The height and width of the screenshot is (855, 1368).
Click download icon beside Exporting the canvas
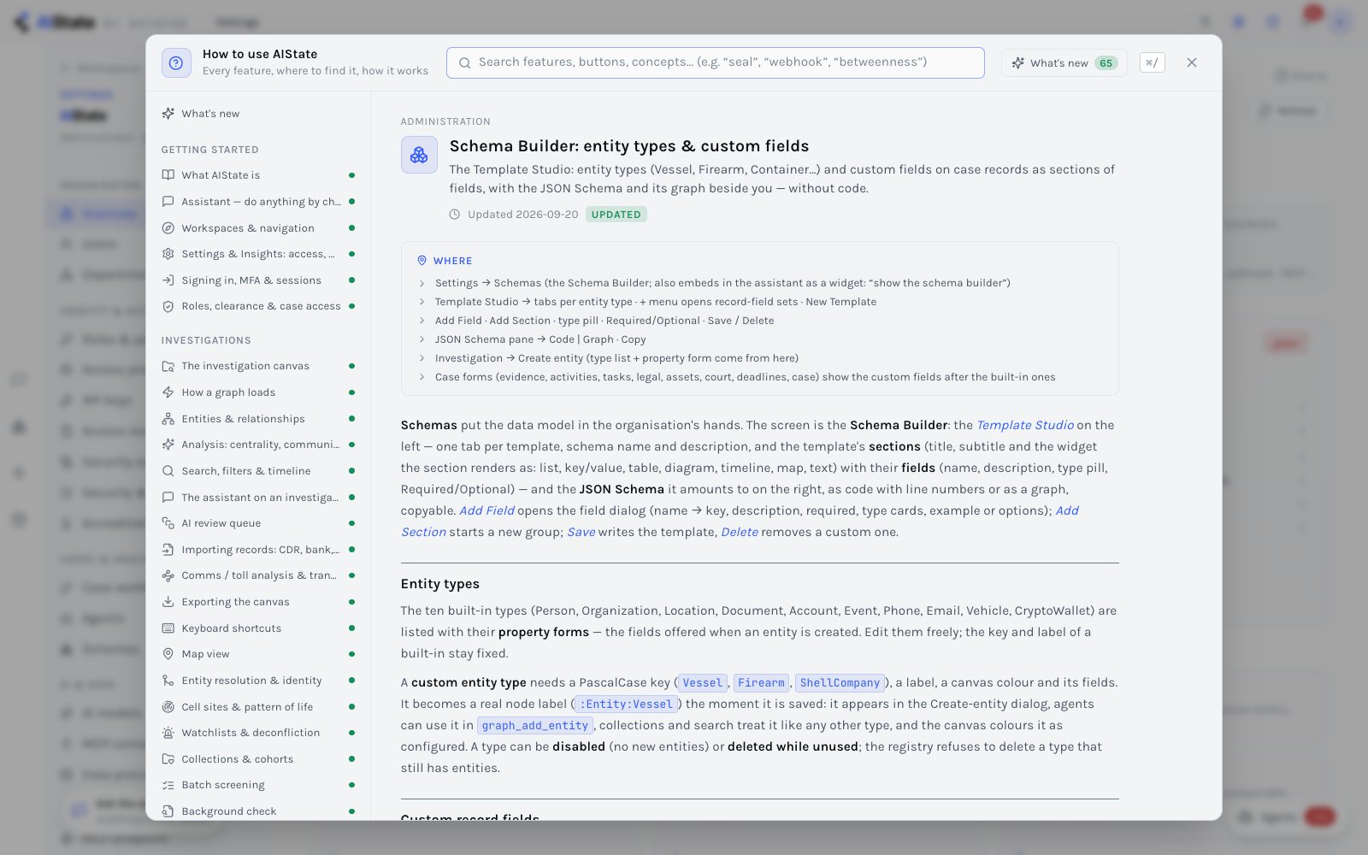click(x=168, y=602)
